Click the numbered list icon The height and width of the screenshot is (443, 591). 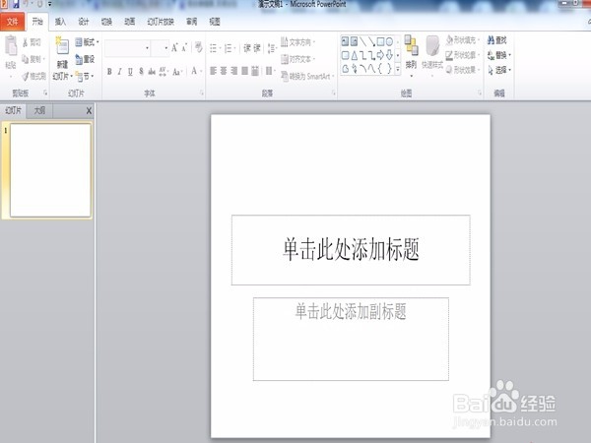tap(230, 48)
